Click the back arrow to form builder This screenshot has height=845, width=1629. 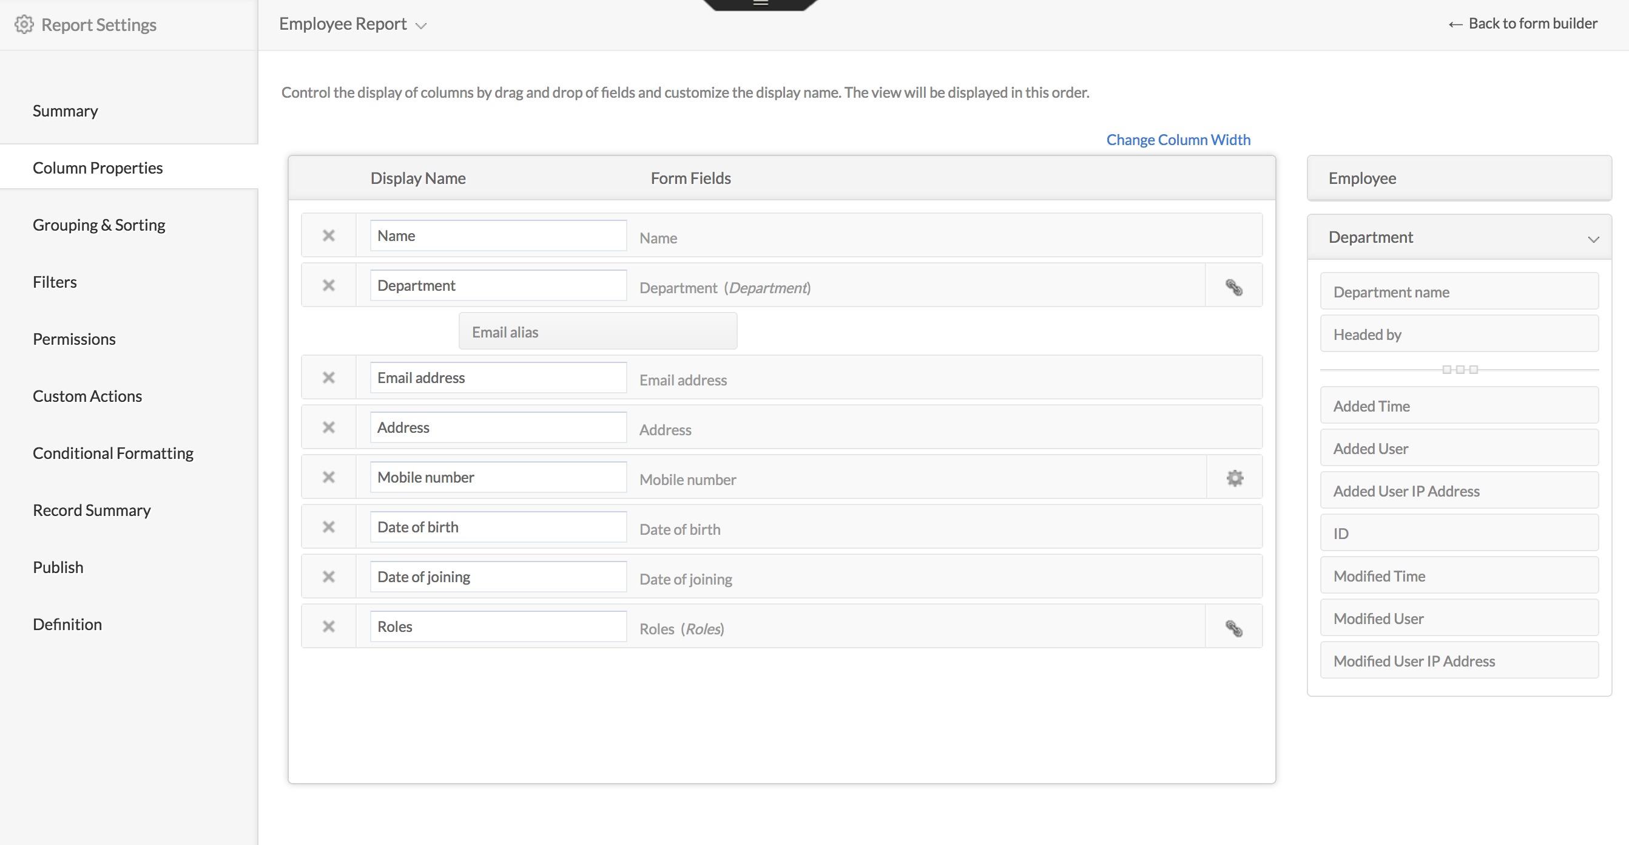click(1455, 25)
